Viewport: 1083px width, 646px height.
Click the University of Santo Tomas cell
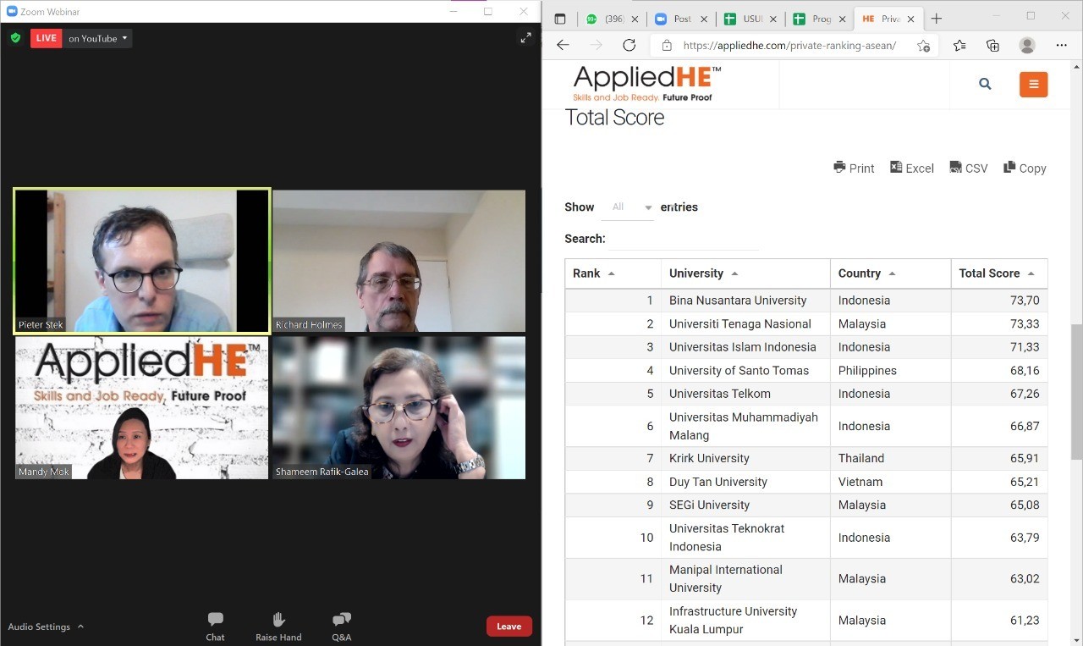pyautogui.click(x=745, y=370)
